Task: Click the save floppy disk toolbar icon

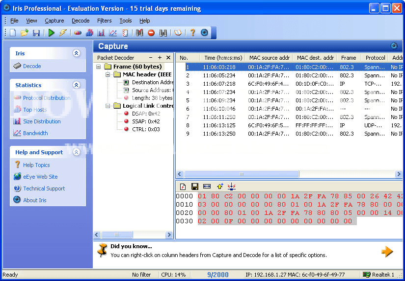Action: coord(36,33)
